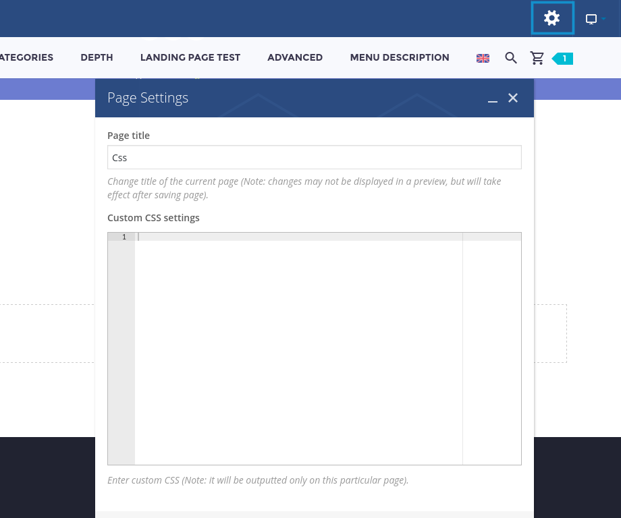This screenshot has width=621, height=518.
Task: Click the "Page title" field label
Action: coord(128,136)
